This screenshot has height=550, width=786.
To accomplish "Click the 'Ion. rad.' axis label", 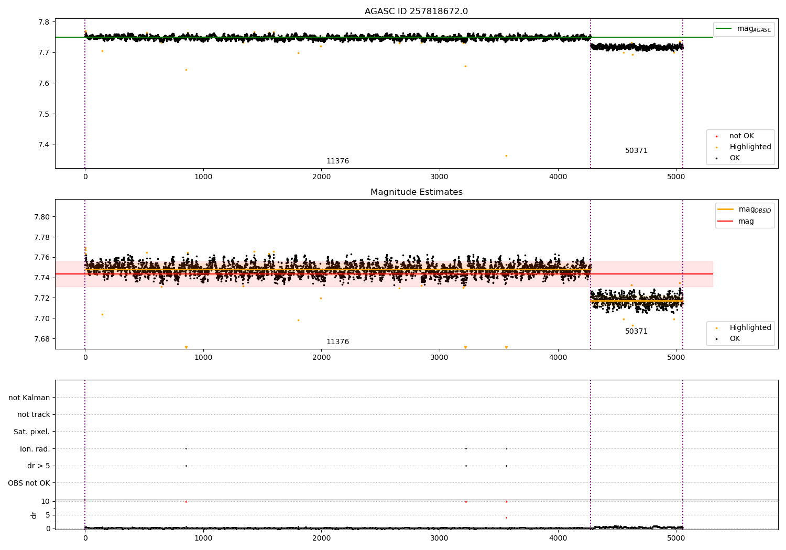I will [35, 449].
